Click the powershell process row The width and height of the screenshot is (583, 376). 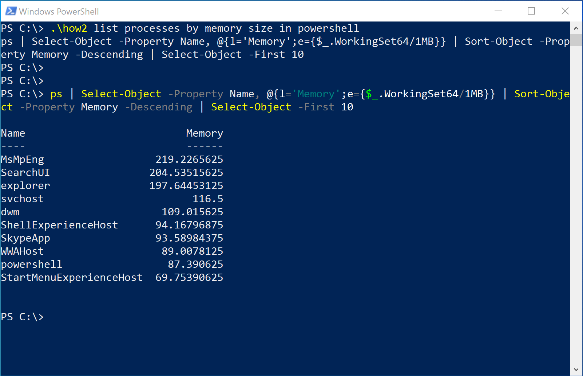[x=112, y=265]
